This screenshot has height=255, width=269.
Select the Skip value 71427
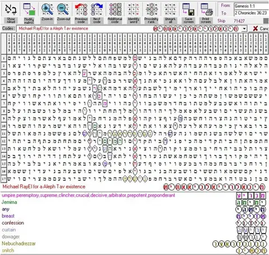[x=239, y=21]
